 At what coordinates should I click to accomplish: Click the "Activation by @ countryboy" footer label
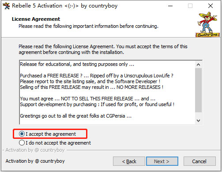(x=35, y=161)
